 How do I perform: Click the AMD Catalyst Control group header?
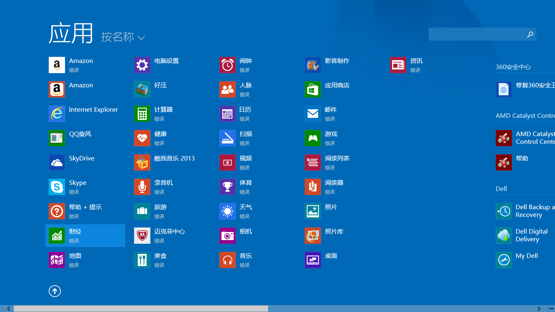point(525,116)
